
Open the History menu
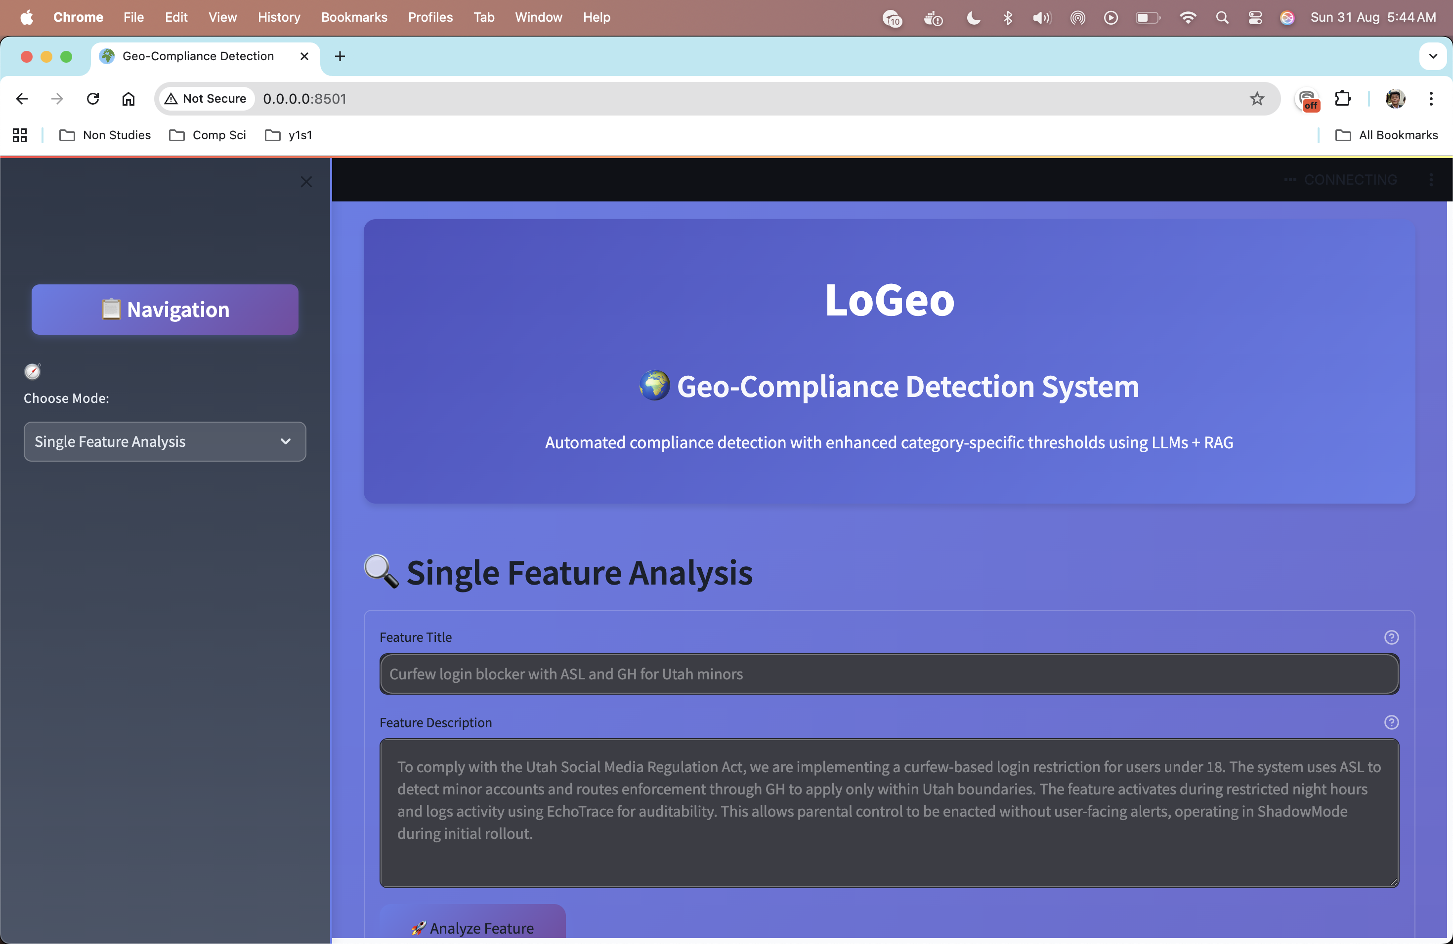pyautogui.click(x=278, y=17)
